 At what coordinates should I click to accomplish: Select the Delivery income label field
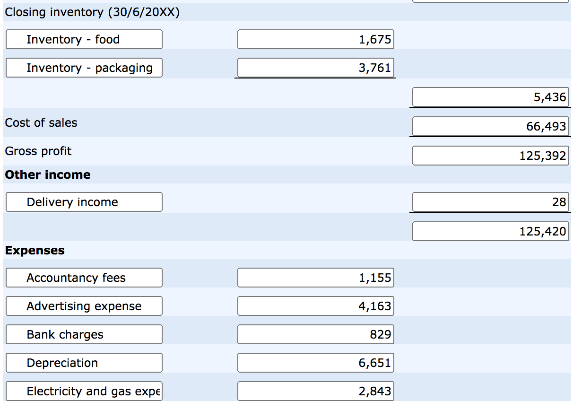point(84,202)
